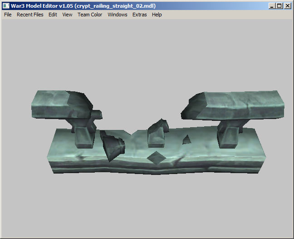Open the Team Color menu
Image resolution: width=294 pixels, height=239 pixels.
pyautogui.click(x=90, y=15)
